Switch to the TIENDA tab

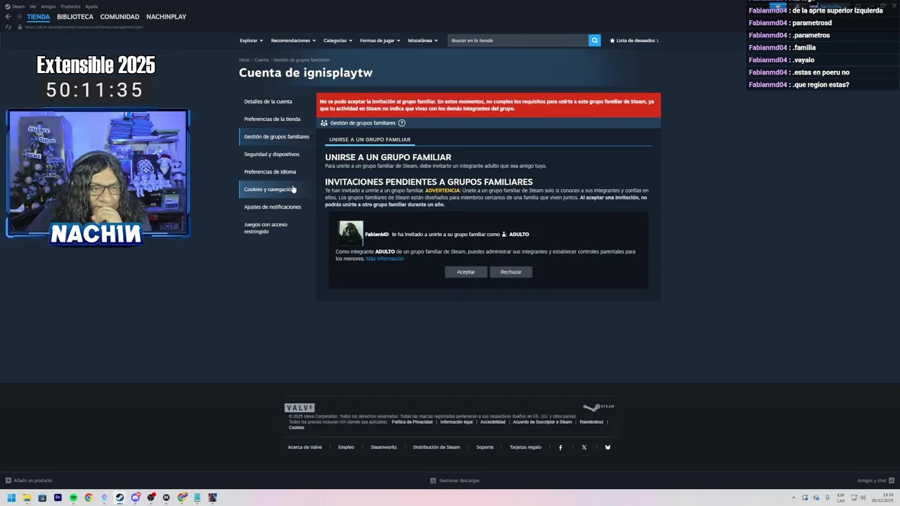click(x=39, y=17)
